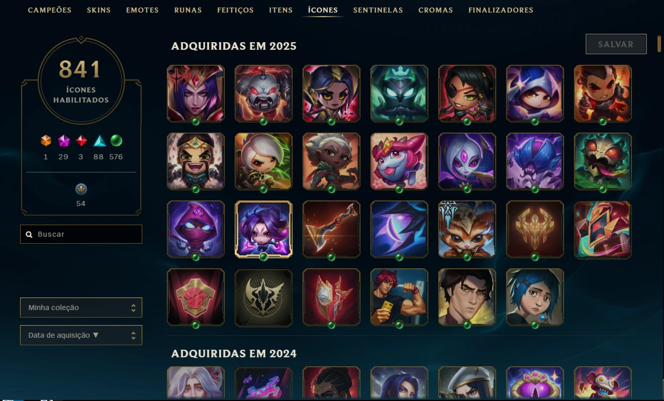
Task: Click the gold scrollbar handle
Action: (659, 44)
